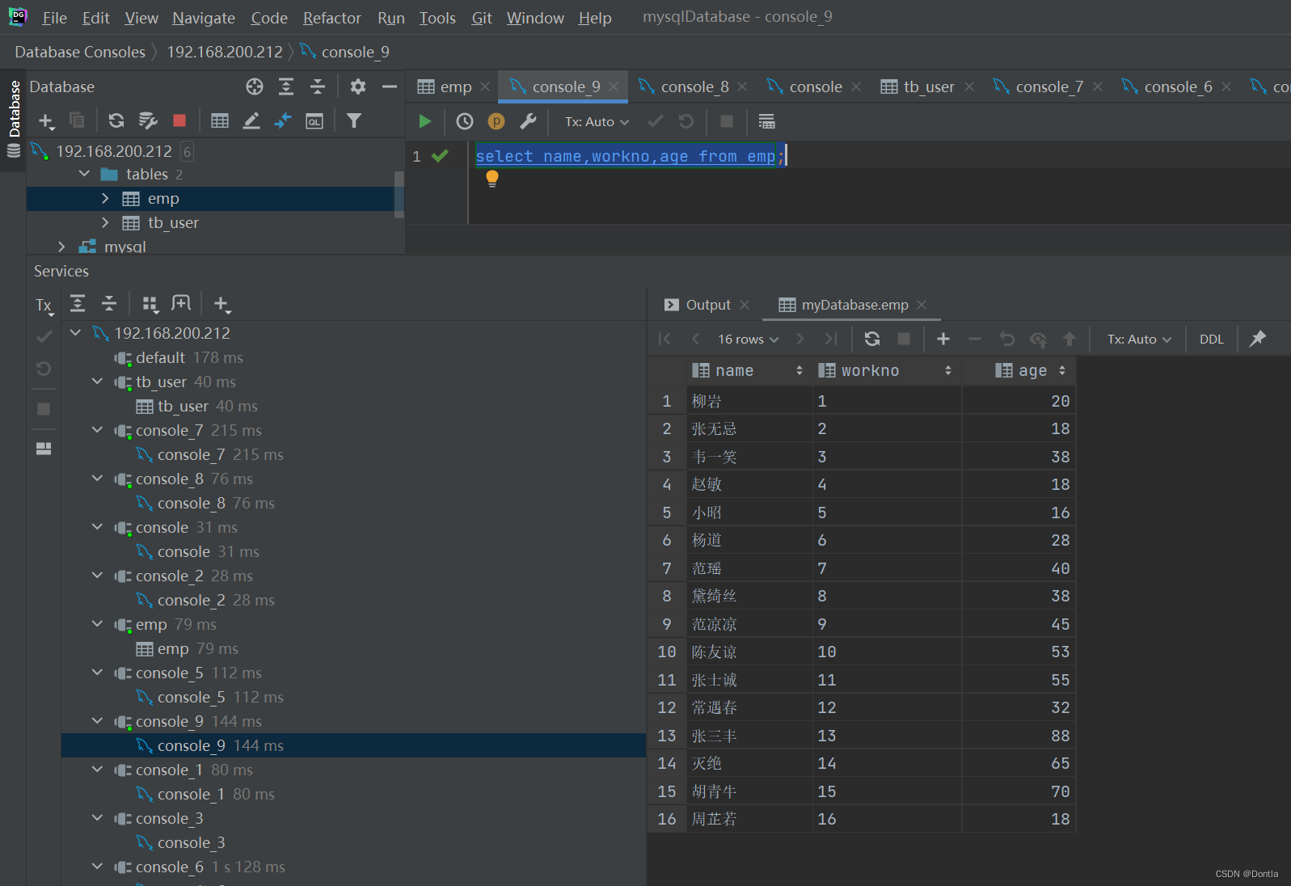Click 192.168.200.212 breadcrumb
The height and width of the screenshot is (886, 1291).
pos(225,52)
